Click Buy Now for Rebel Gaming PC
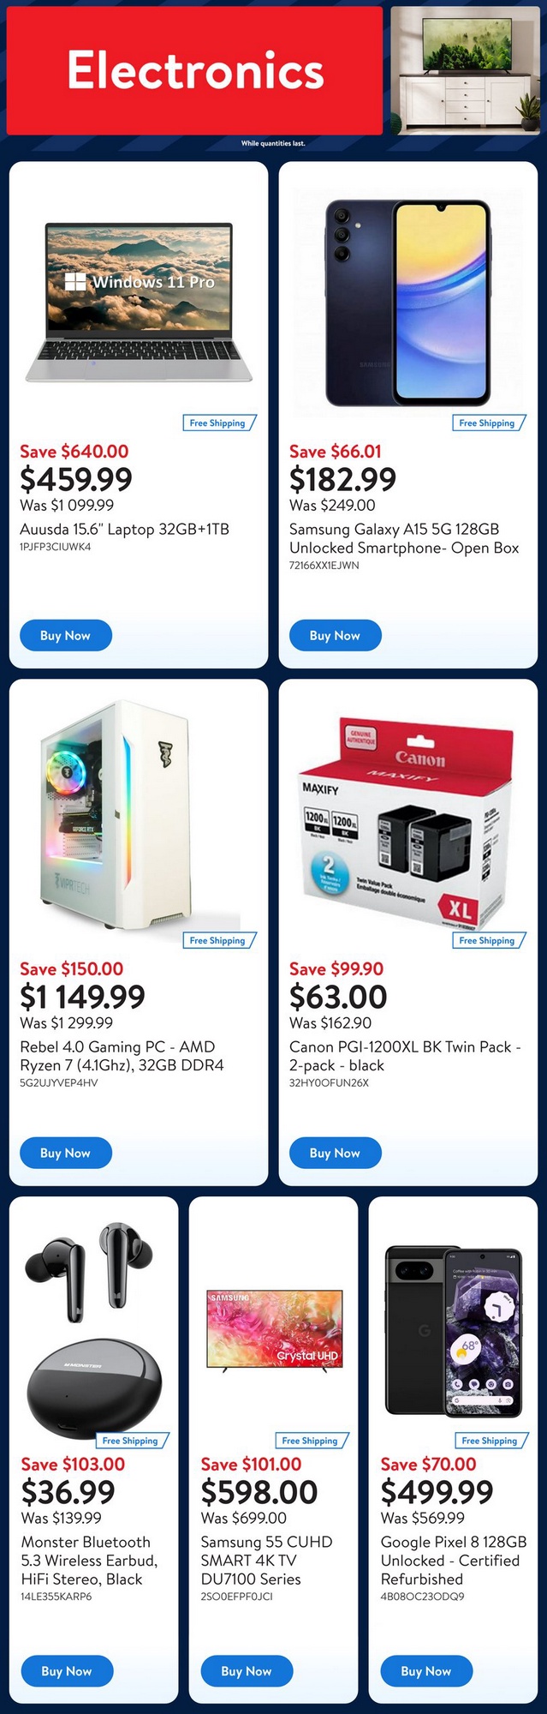The image size is (547, 1714). pyautogui.click(x=65, y=1153)
